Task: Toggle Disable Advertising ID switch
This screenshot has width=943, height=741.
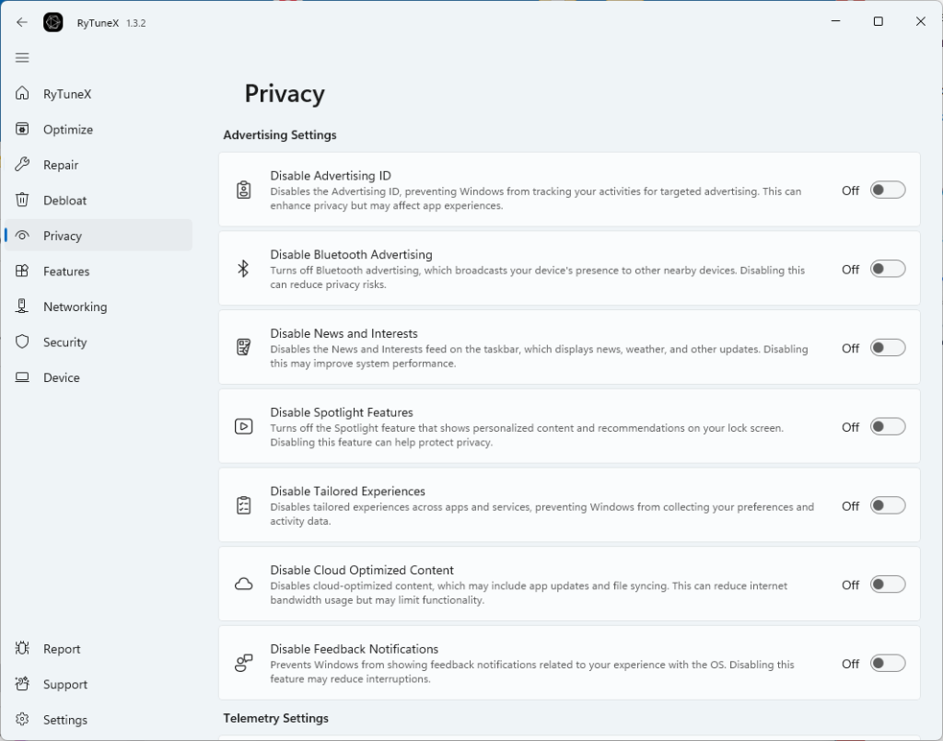Action: coord(888,191)
